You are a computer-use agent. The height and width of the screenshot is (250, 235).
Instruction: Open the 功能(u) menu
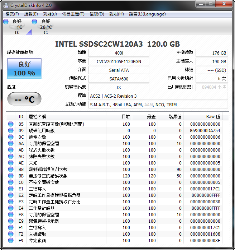(50, 14)
